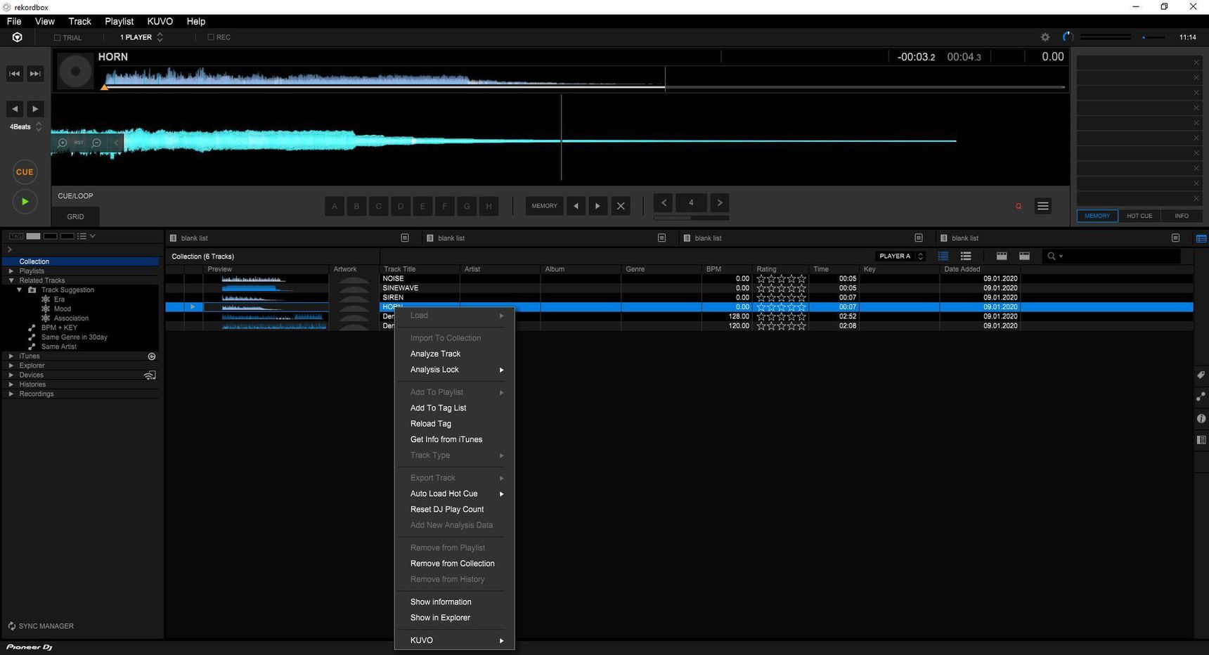
Task: Open the CUE/LOOP panel
Action: click(x=75, y=196)
